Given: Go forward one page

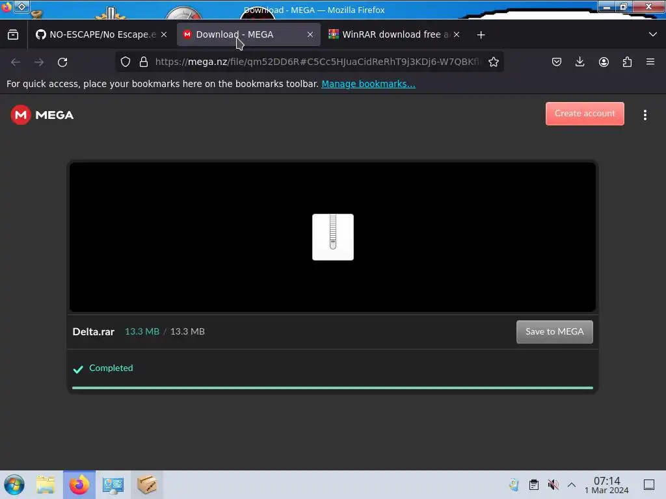Looking at the screenshot, I should (39, 62).
